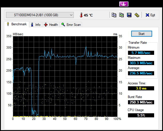This screenshot has width=163, height=131.
Task: Click the purple download arrow icon
Action: (124, 4)
